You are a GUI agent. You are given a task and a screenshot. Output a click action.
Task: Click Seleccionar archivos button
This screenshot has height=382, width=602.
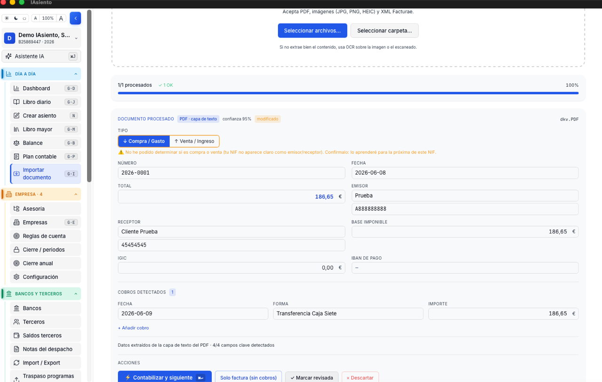[x=312, y=31]
